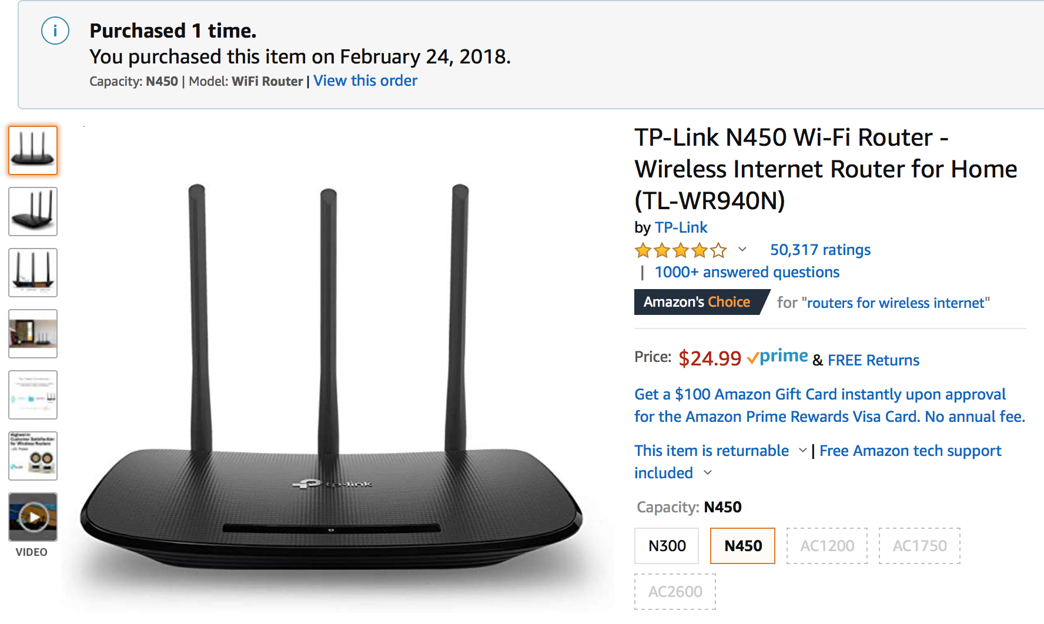
Task: Expand the star ratings breakdown chevron
Action: point(742,249)
